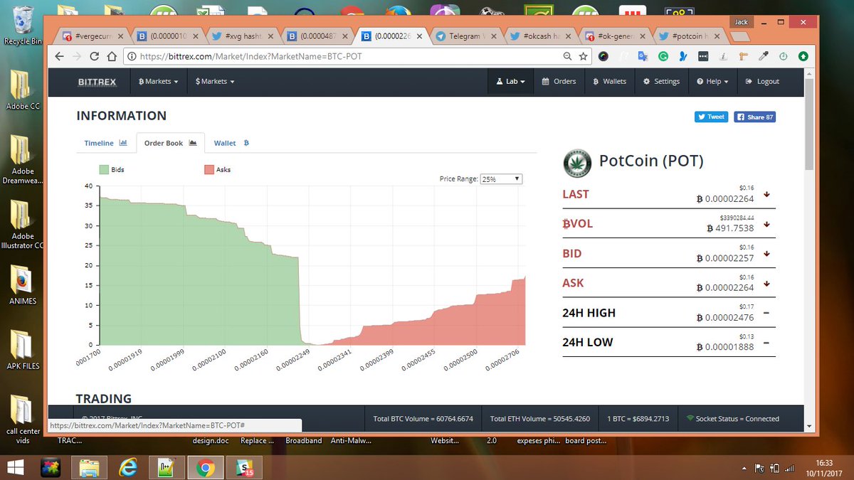Open the Google Translate extension icon
The image size is (854, 480).
643,56
